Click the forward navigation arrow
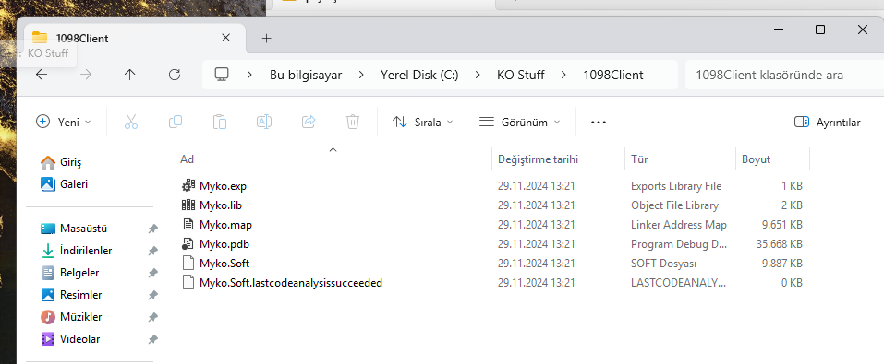This screenshot has width=884, height=364. [86, 75]
